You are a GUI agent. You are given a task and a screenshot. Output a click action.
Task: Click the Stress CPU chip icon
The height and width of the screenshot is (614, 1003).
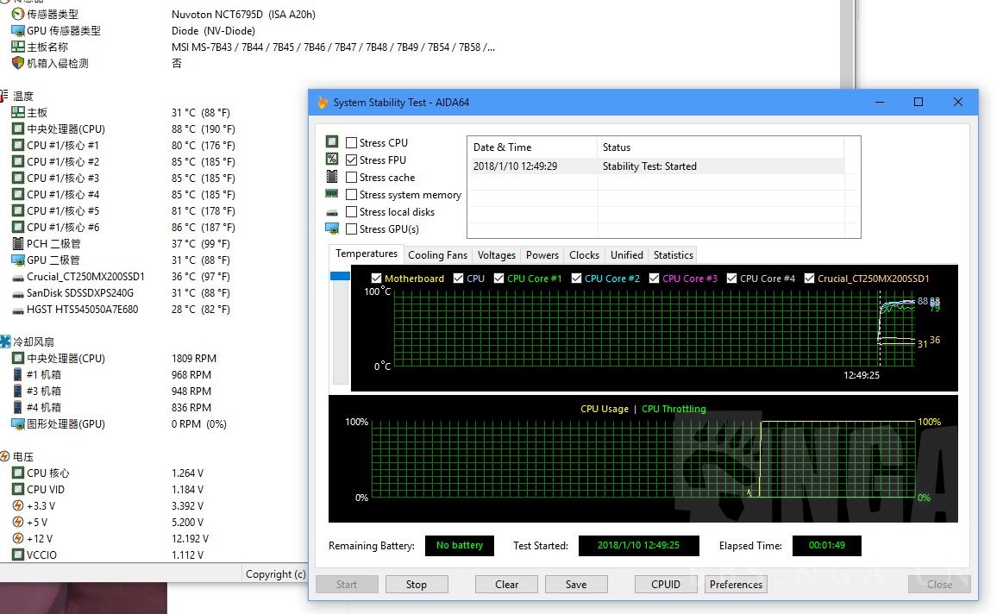332,142
